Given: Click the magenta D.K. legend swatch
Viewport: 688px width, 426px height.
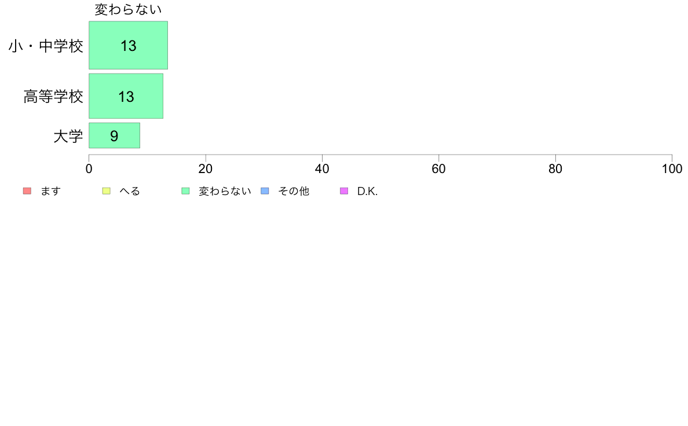Looking at the screenshot, I should click(344, 191).
